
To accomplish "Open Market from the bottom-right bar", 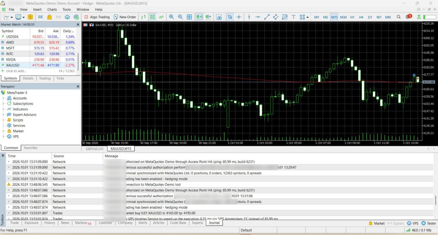I will click(377, 223).
